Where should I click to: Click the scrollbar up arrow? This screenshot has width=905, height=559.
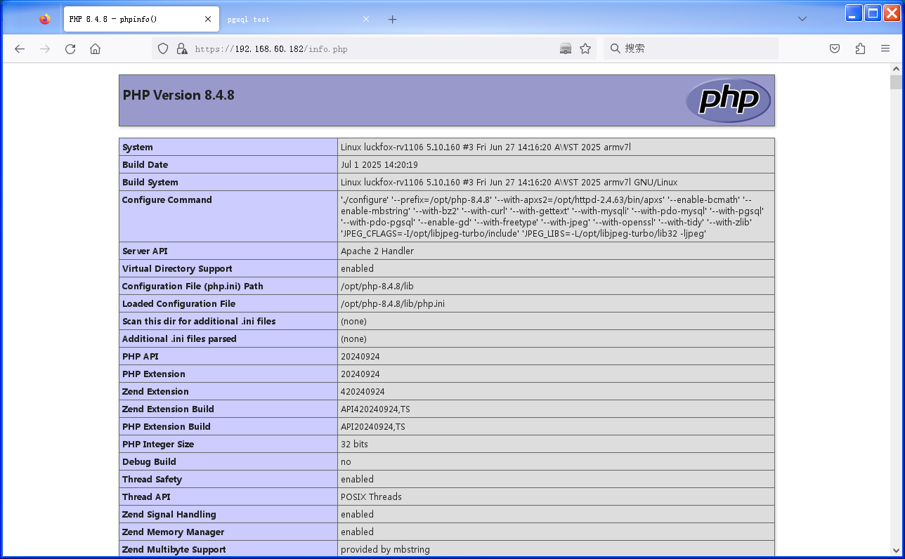coord(896,69)
